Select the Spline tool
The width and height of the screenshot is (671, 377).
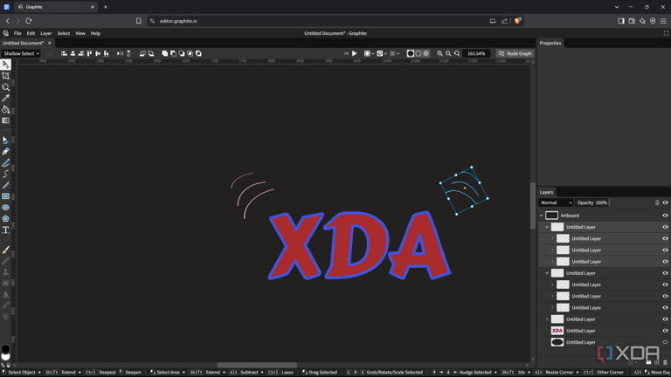[5, 174]
